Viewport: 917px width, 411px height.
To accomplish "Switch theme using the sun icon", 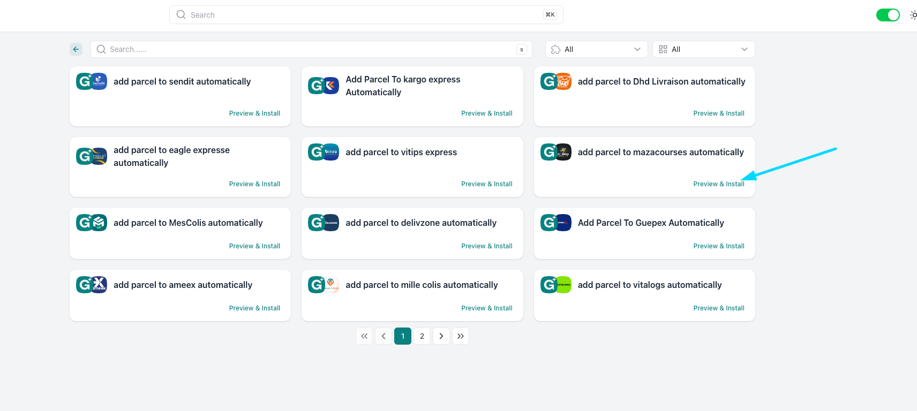I will coord(913,15).
